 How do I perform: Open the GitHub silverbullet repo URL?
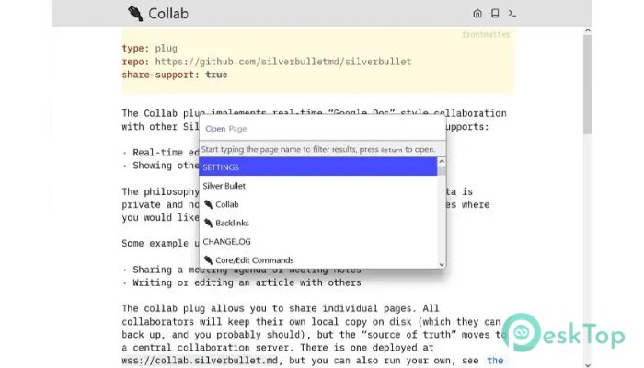coord(283,62)
